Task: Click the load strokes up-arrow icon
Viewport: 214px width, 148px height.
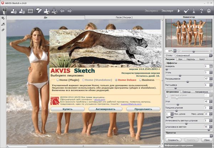Action: [x=47, y=11]
